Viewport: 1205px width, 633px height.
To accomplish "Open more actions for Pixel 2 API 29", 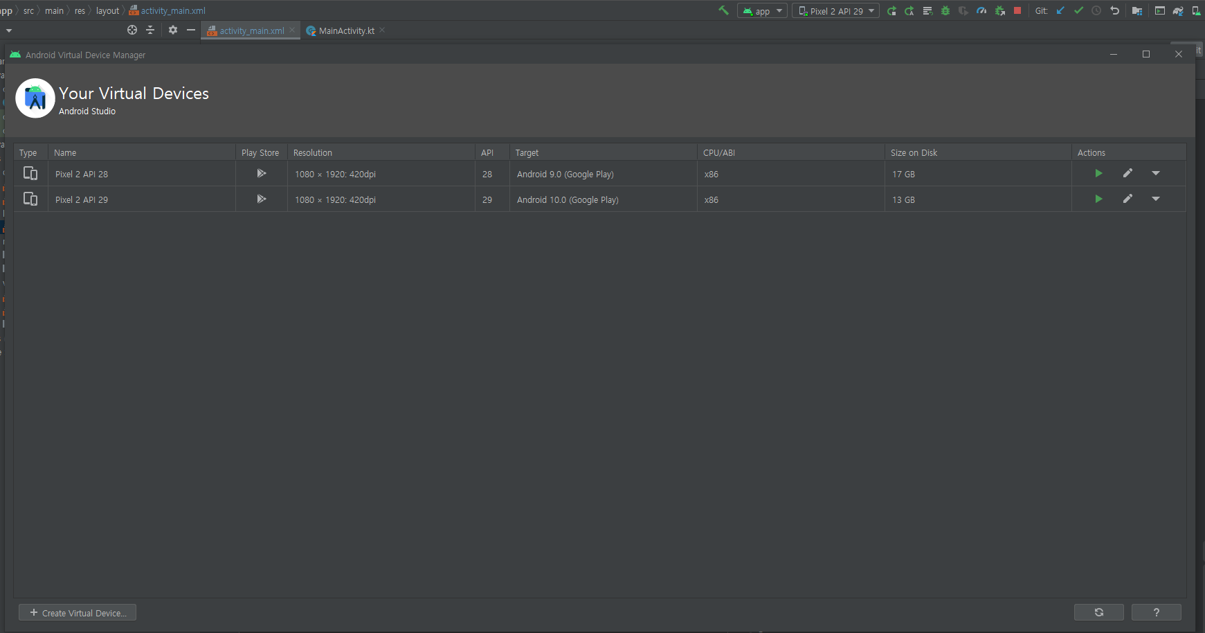I will pyautogui.click(x=1156, y=199).
